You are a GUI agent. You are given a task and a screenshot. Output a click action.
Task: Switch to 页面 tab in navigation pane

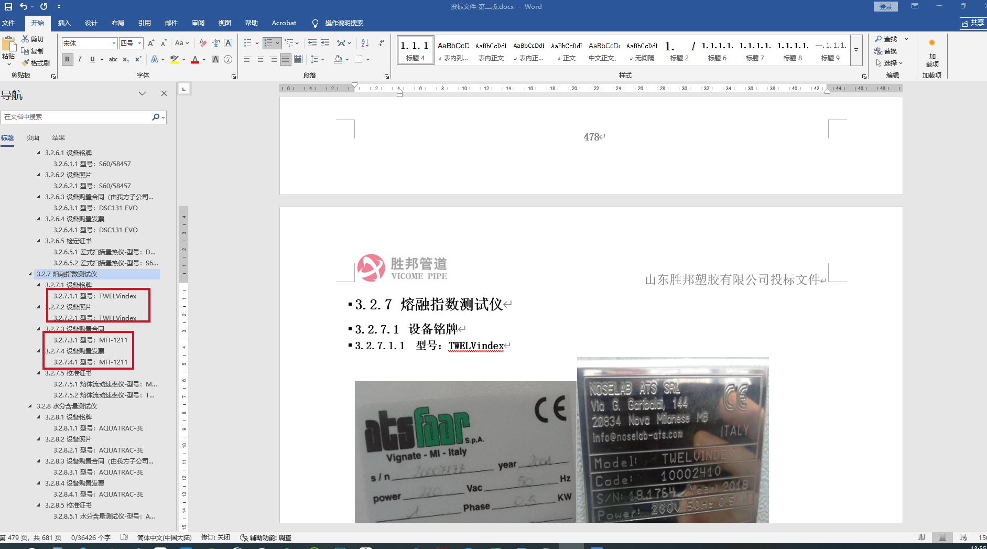(x=33, y=137)
